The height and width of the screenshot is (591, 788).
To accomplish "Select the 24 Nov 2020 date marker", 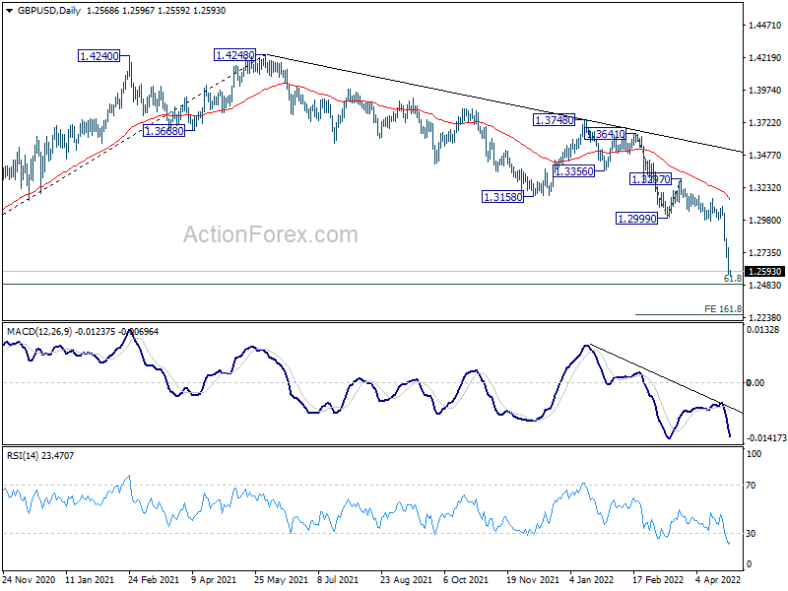I will [30, 580].
